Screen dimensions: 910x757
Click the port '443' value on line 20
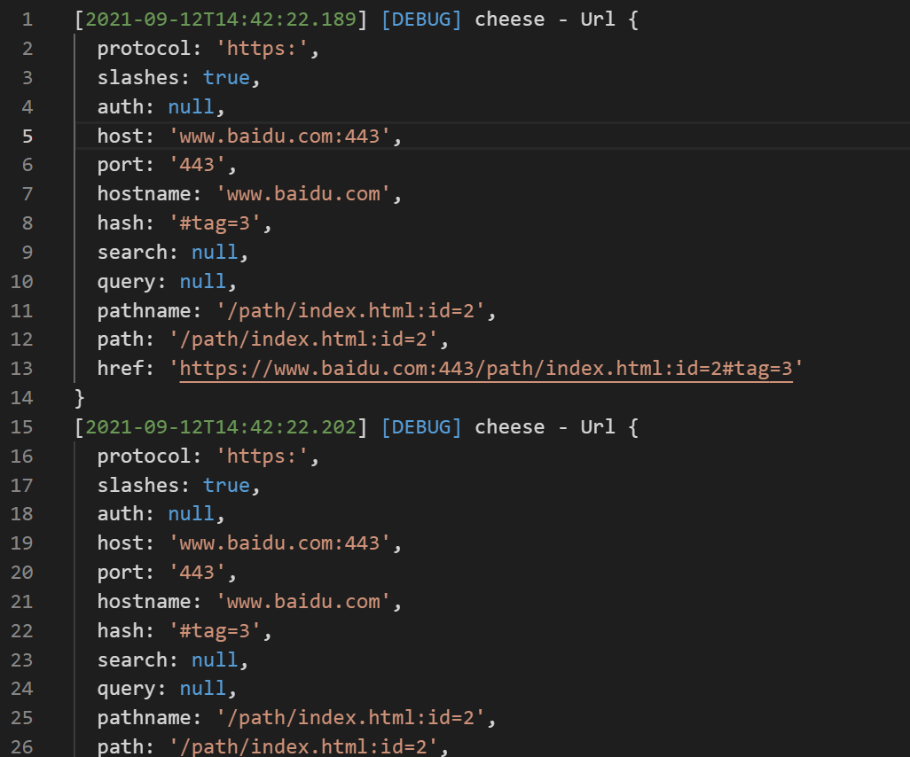pos(197,574)
